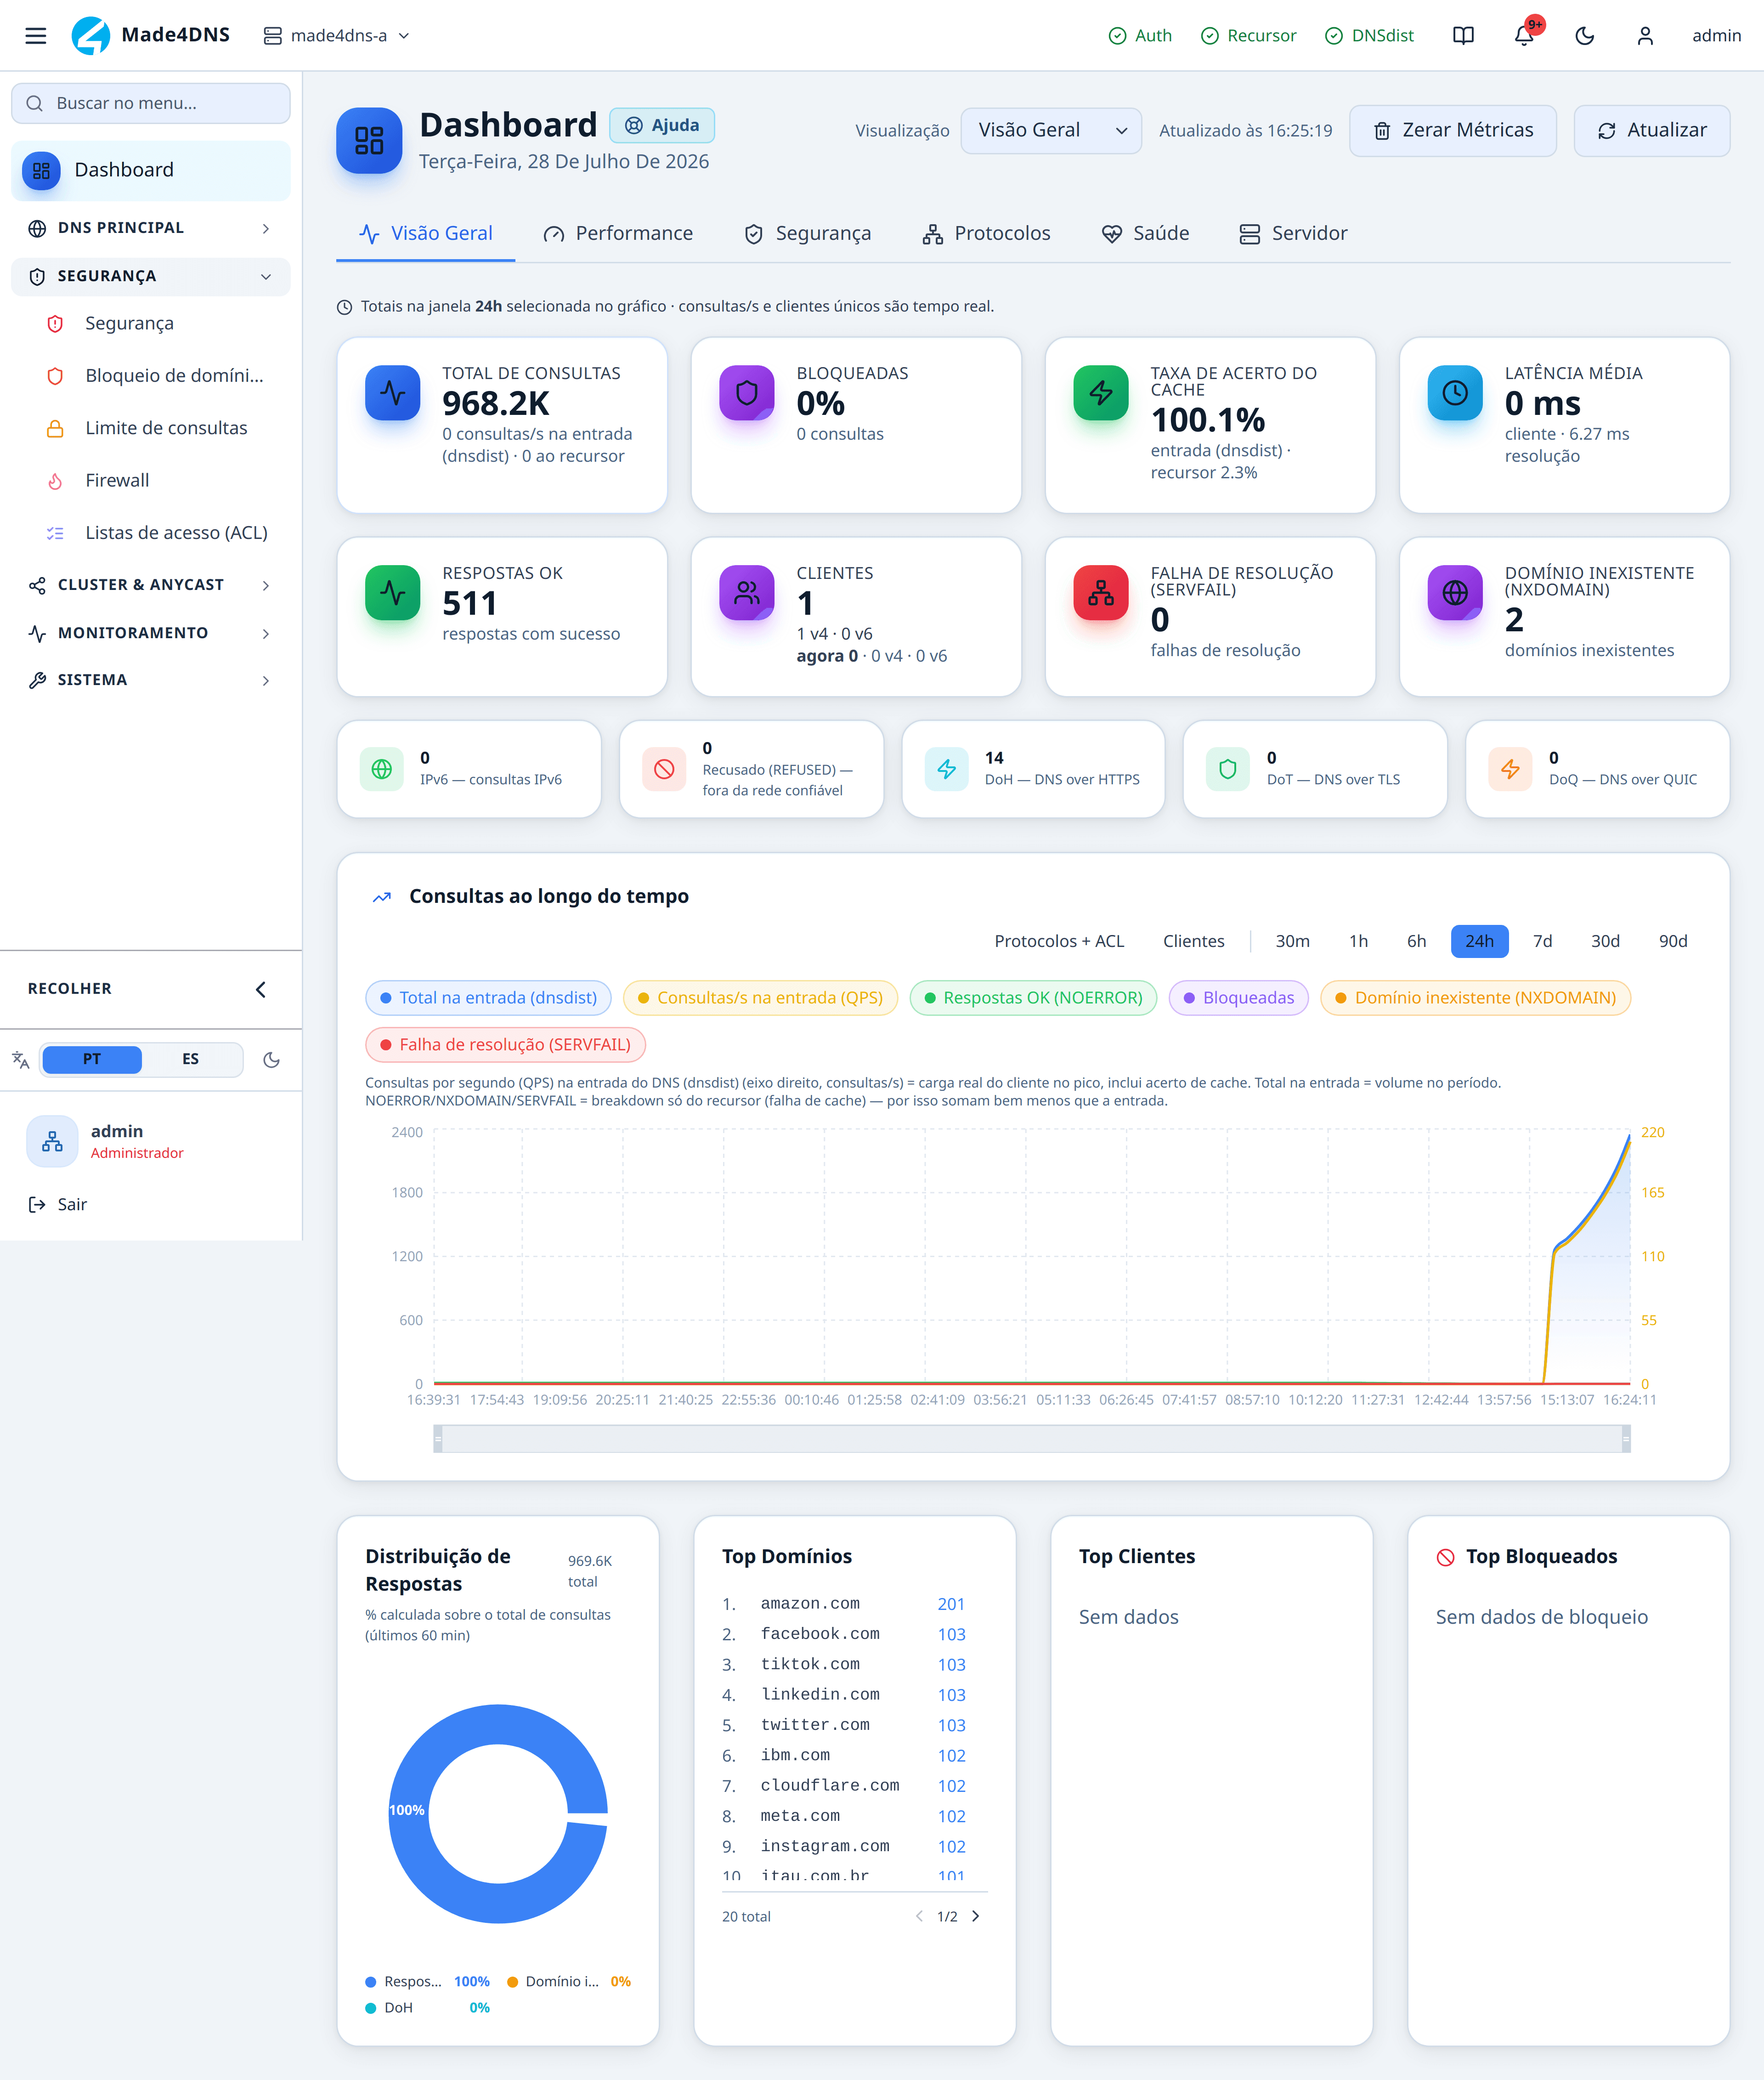Click the Auth status indicator
1764x2080 pixels.
1140,36
